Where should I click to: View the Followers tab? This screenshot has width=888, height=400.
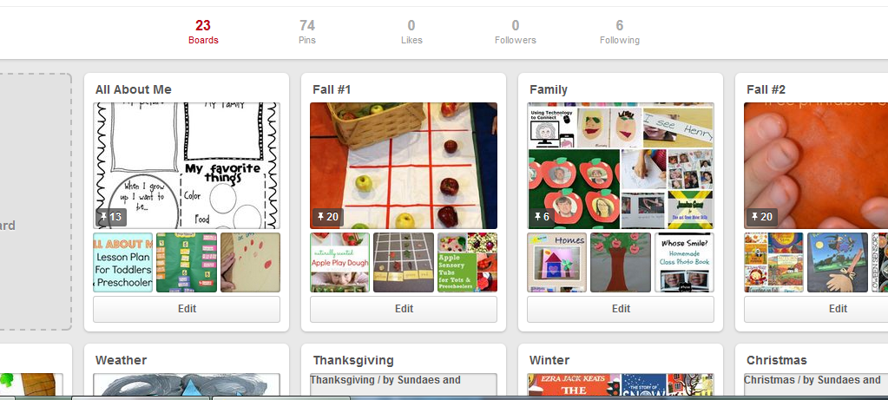pyautogui.click(x=516, y=32)
